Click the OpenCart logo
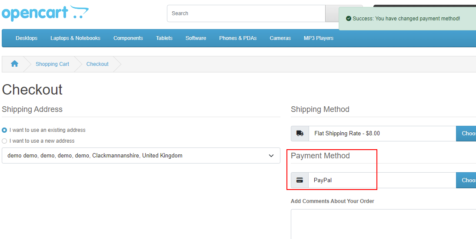 coord(45,13)
